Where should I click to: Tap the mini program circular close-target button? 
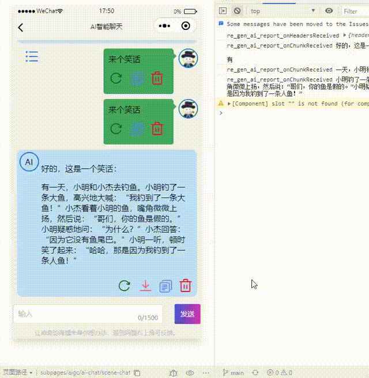(186, 26)
